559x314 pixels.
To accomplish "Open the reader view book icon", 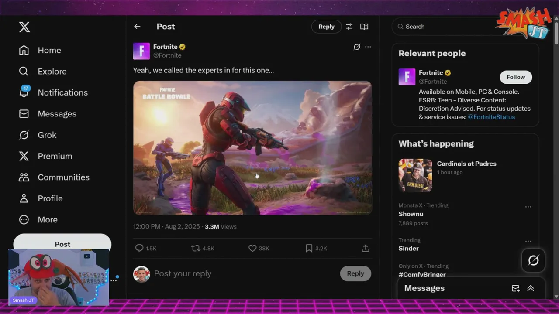I will [364, 27].
